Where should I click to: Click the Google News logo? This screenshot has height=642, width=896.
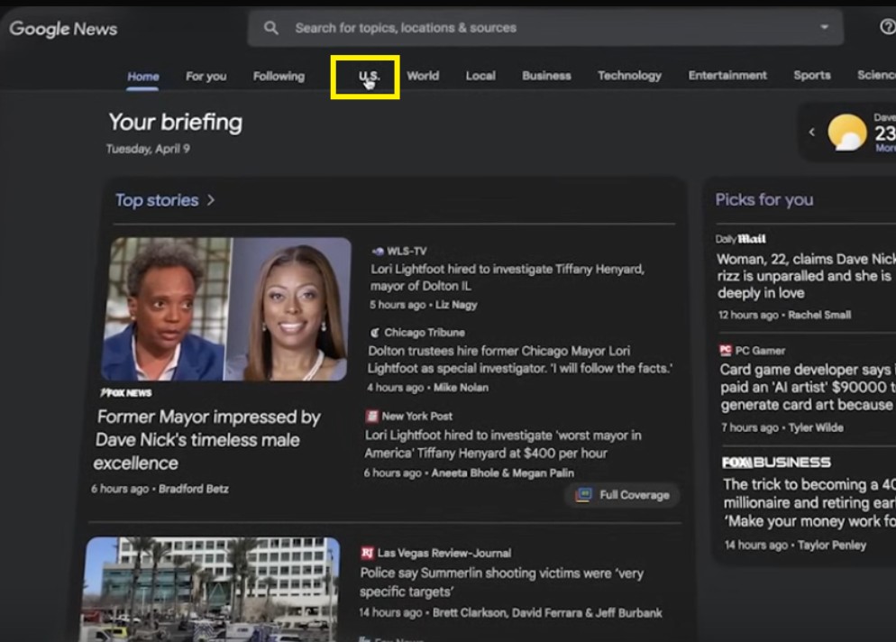[63, 29]
